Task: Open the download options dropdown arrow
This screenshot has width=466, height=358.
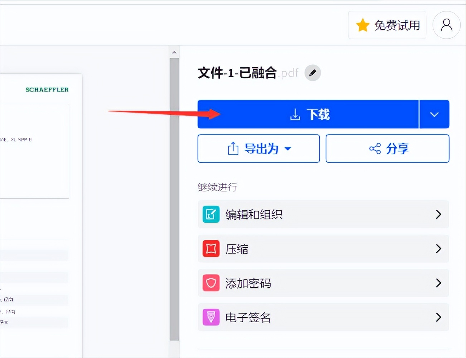Action: (435, 114)
